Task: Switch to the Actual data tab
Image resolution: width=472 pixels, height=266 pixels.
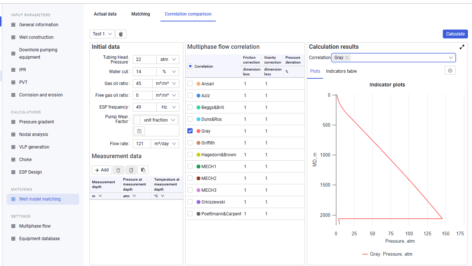Action: 105,14
